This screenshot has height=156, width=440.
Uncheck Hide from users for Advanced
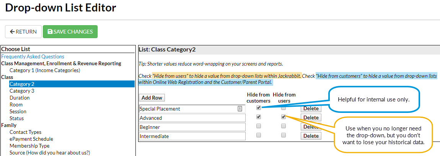[284, 117]
